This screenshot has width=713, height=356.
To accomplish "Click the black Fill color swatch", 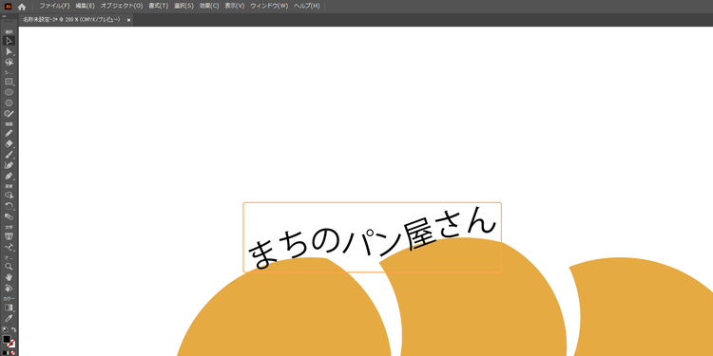I will pyautogui.click(x=7, y=340).
